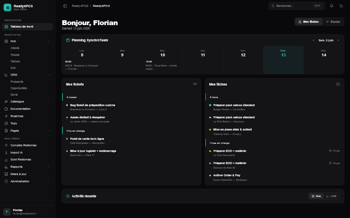
Task: Open Opportunités under CRM
Action: (x=19, y=88)
